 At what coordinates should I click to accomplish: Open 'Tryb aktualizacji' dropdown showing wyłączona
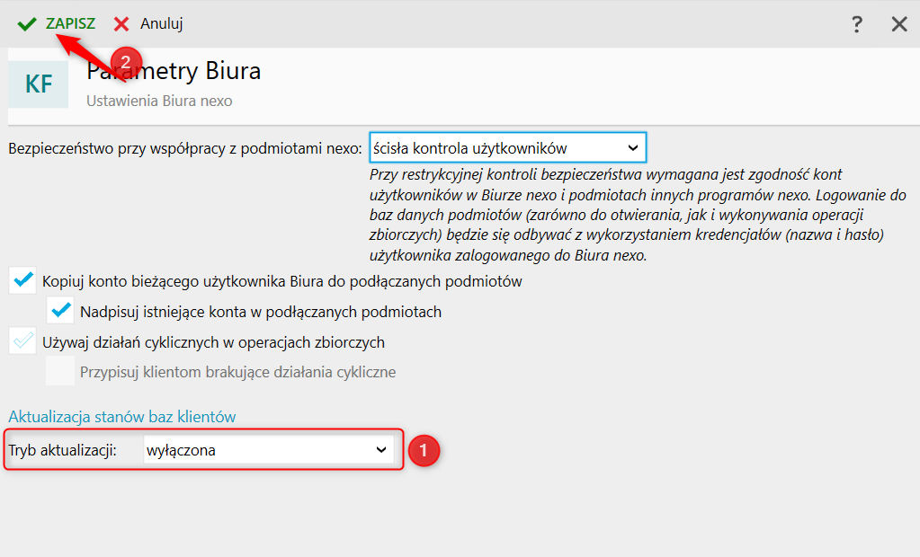[x=268, y=450]
